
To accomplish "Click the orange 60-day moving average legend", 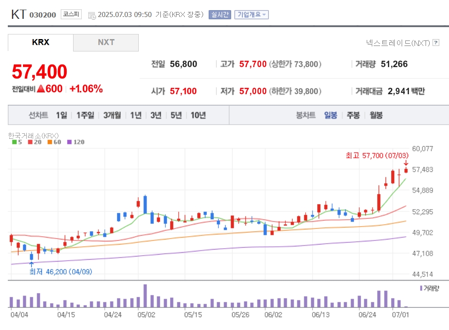I will [x=54, y=142].
